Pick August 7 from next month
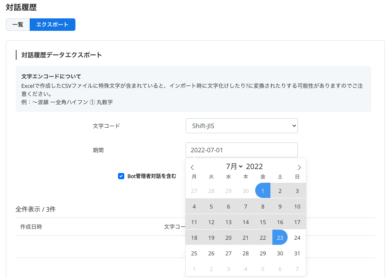Viewport: 390px width, 278px height. 297,269
